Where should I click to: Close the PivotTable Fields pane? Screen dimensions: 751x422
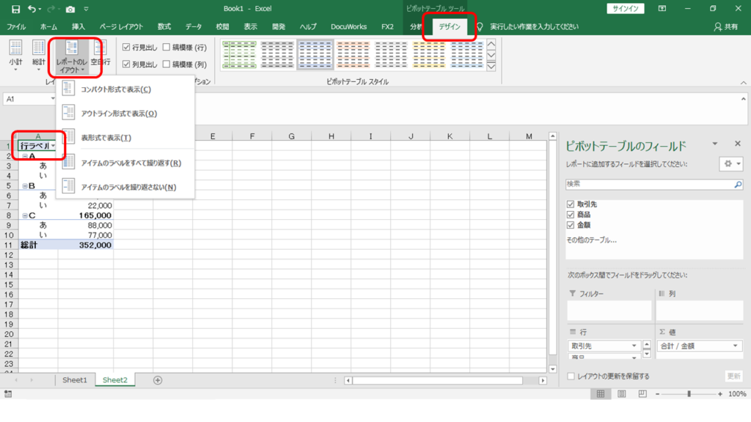click(738, 144)
